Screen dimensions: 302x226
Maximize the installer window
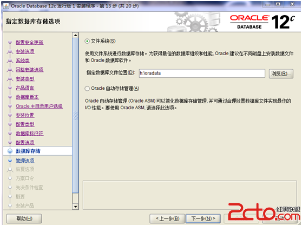tap(278, 5)
